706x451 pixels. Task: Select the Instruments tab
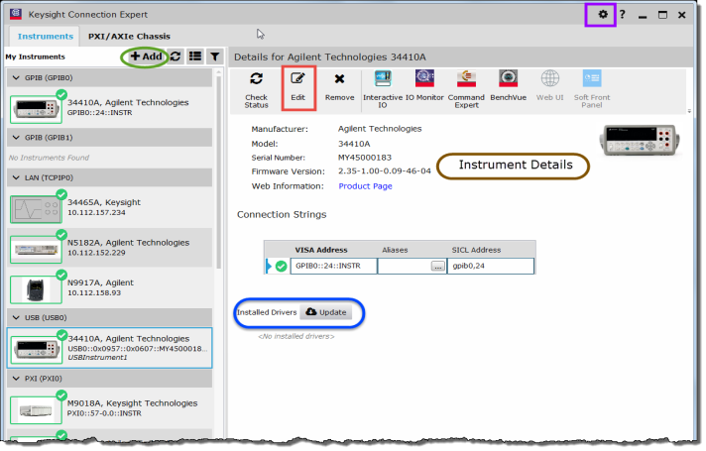[46, 37]
